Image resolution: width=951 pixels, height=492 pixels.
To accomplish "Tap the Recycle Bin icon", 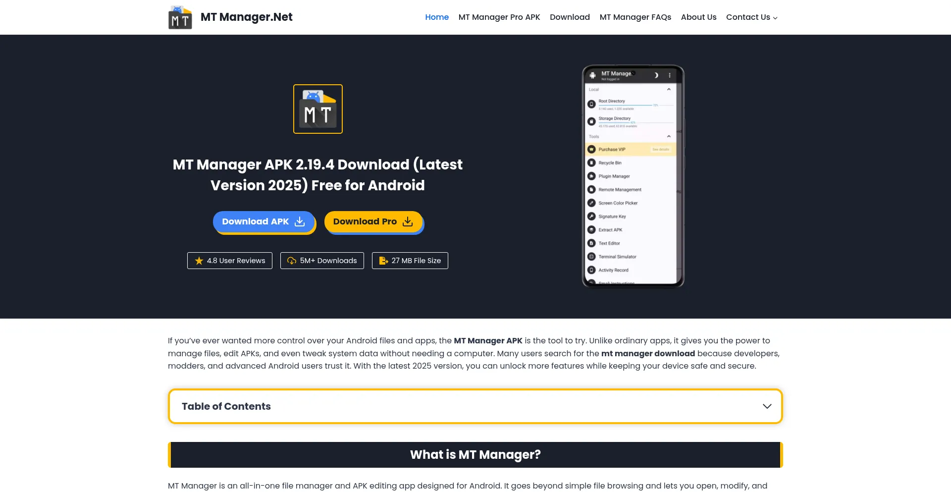I will click(591, 162).
